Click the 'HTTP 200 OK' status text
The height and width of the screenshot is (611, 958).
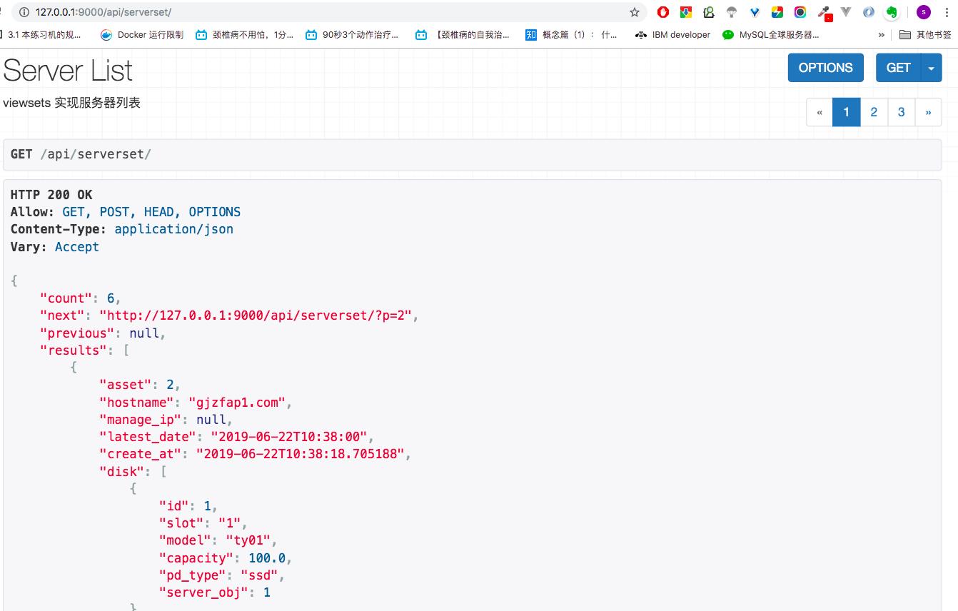(x=51, y=195)
